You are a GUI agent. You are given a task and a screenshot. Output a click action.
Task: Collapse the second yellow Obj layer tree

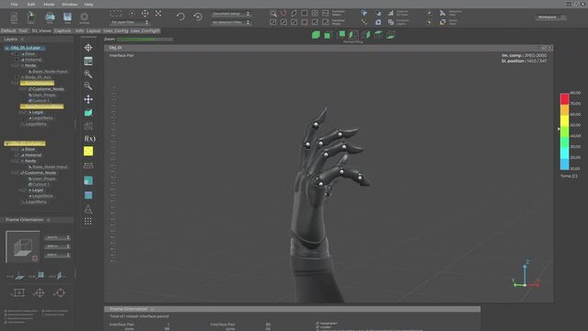pos(6,143)
